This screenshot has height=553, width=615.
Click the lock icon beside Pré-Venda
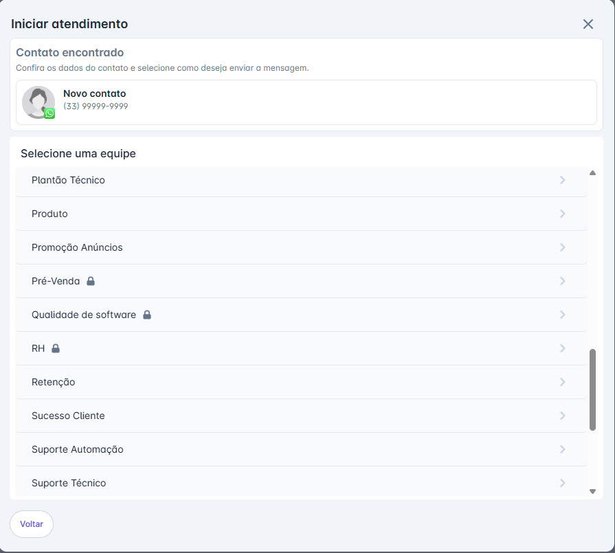coord(91,281)
